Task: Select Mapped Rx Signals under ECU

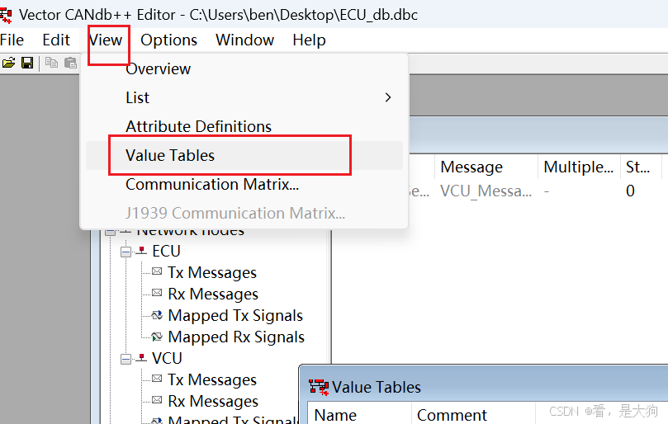Action: coord(236,337)
